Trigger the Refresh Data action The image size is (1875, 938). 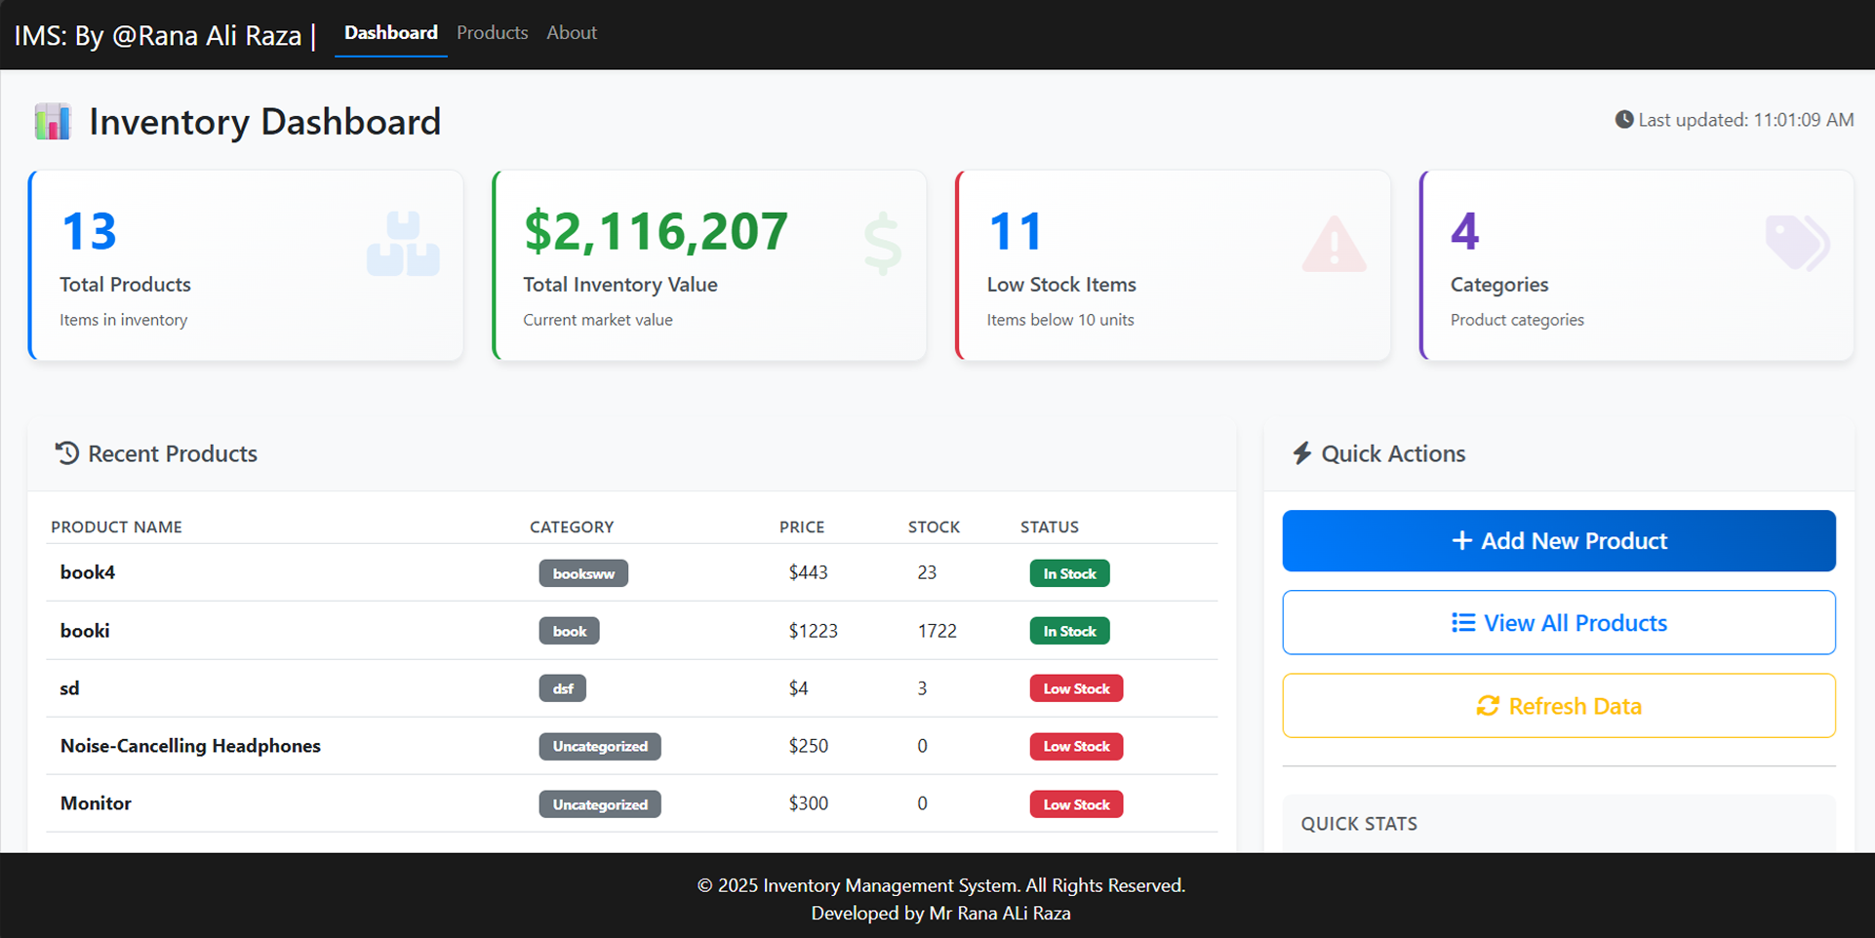pyautogui.click(x=1558, y=705)
